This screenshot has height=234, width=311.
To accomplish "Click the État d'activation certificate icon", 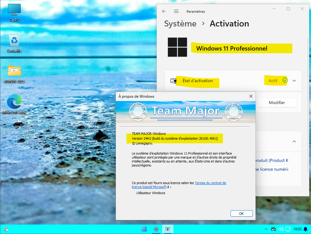I will (x=173, y=81).
